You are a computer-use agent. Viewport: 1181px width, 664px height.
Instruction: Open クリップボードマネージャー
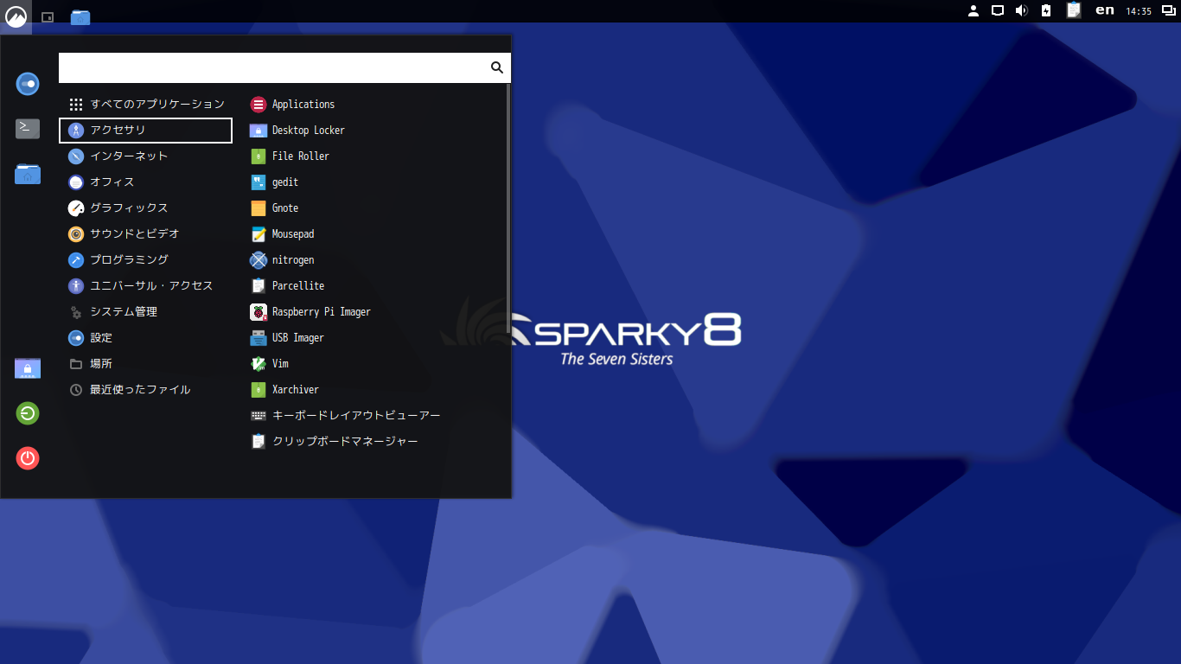pyautogui.click(x=373, y=441)
